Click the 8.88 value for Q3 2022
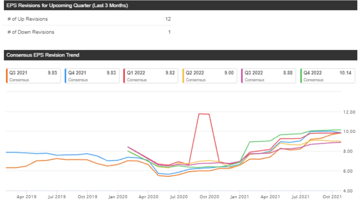The image size is (362, 207). (288, 73)
